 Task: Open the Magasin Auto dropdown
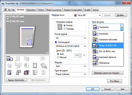[70, 66]
